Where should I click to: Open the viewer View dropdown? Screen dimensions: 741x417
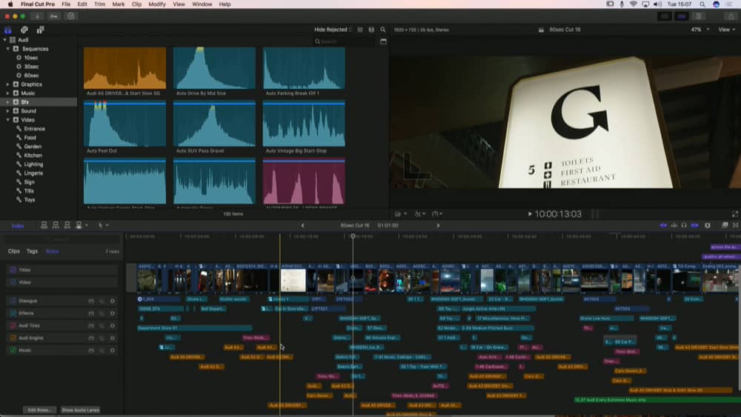point(726,30)
